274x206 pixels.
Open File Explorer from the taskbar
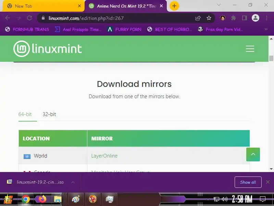[x=58, y=199]
